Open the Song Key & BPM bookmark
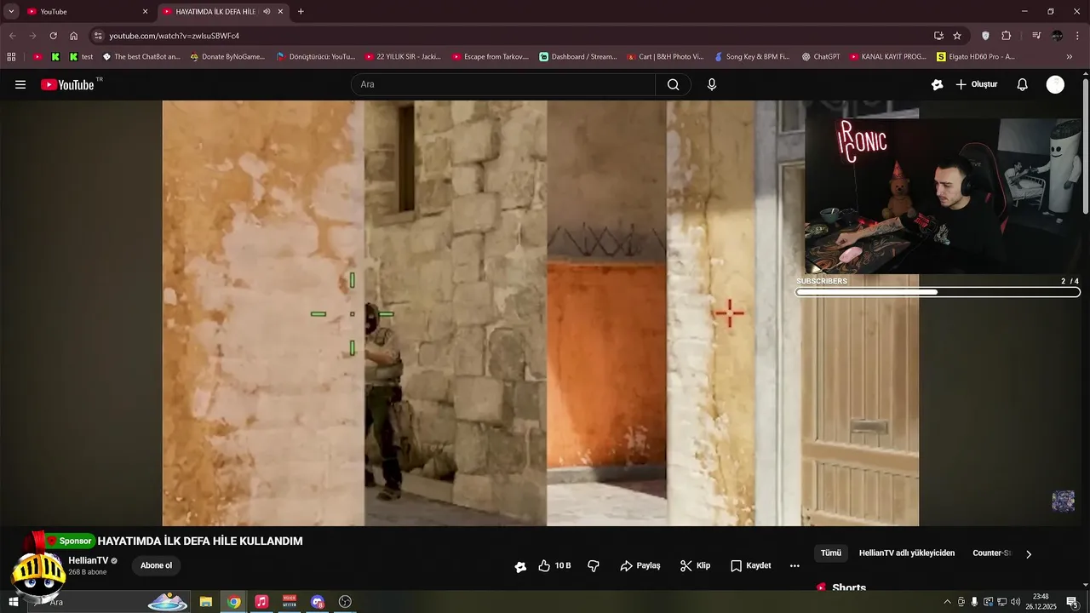1090x613 pixels. tap(752, 57)
